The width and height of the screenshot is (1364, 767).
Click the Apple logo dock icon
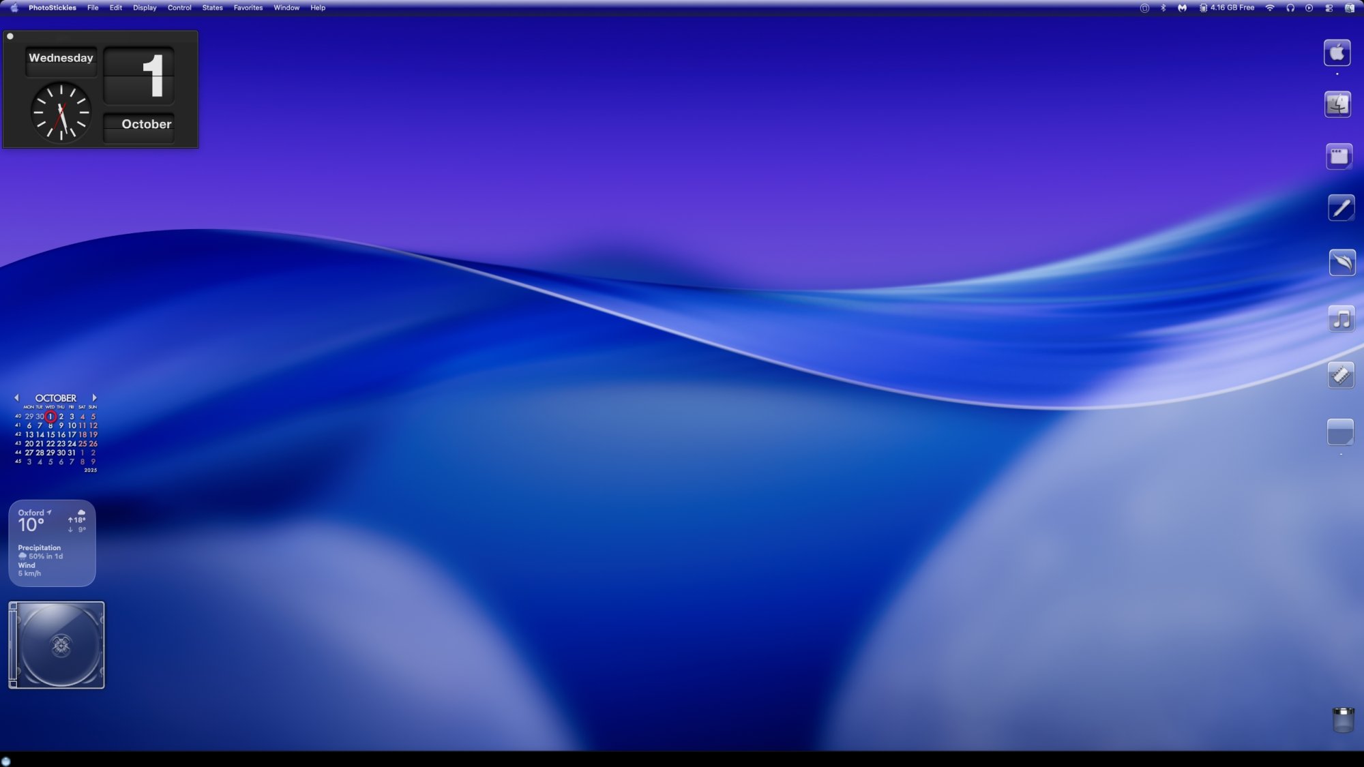point(1337,52)
